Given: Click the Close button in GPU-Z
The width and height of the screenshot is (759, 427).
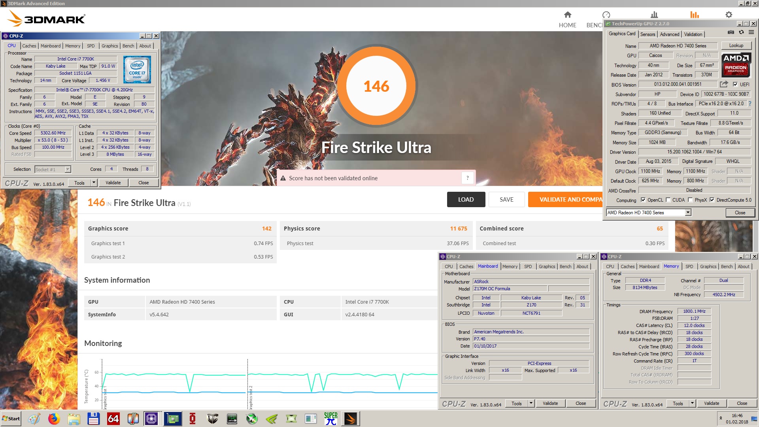Looking at the screenshot, I should point(740,213).
